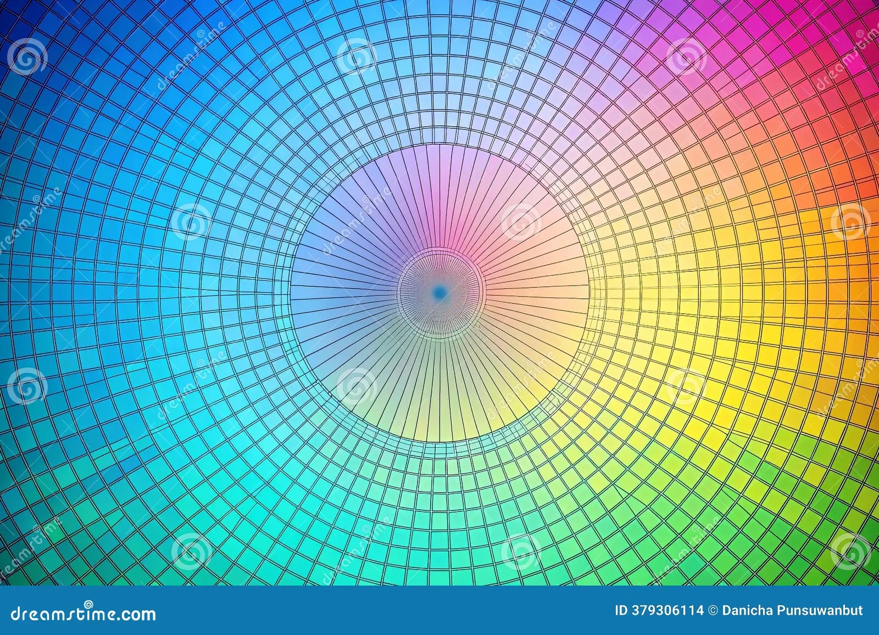Image resolution: width=879 pixels, height=635 pixels.
Task: Click the ID 379306114 label
Action: (x=659, y=610)
